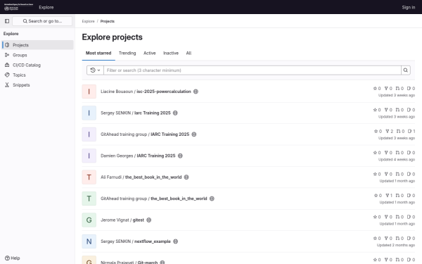Toggle the sidebar collapse icon
The height and width of the screenshot is (264, 422).
tap(7, 21)
